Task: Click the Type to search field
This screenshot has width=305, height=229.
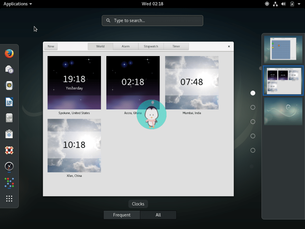Action: [x=152, y=21]
